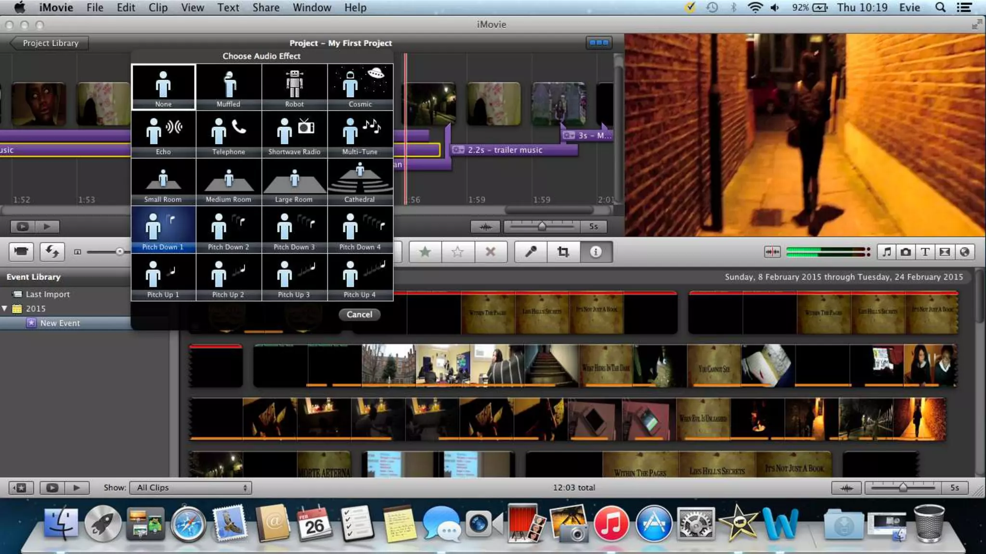
Task: Adjust the project thumbnail duration slider
Action: [542, 227]
